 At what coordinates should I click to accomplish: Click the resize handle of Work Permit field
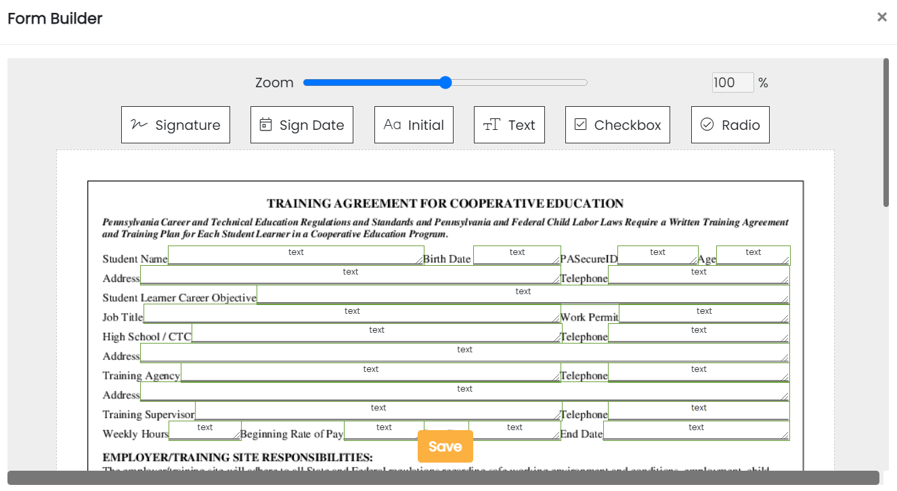[785, 319]
